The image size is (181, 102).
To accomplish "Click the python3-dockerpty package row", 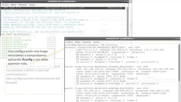I will [x=29, y=46].
